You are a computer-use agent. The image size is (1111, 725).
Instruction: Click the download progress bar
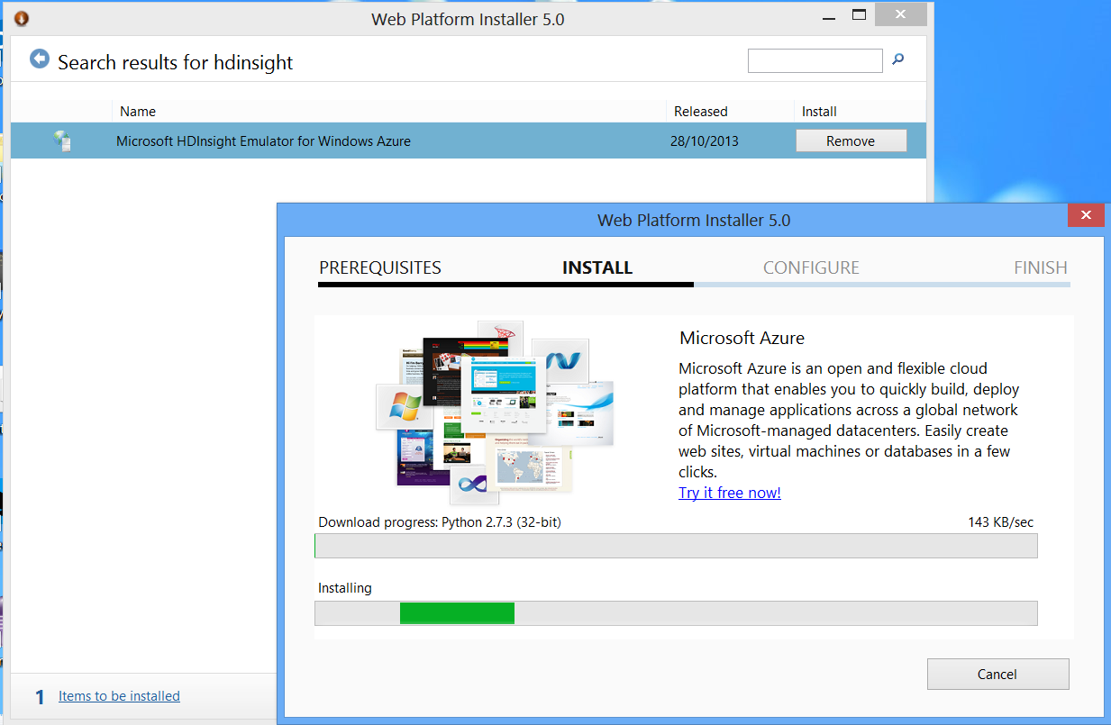point(676,546)
